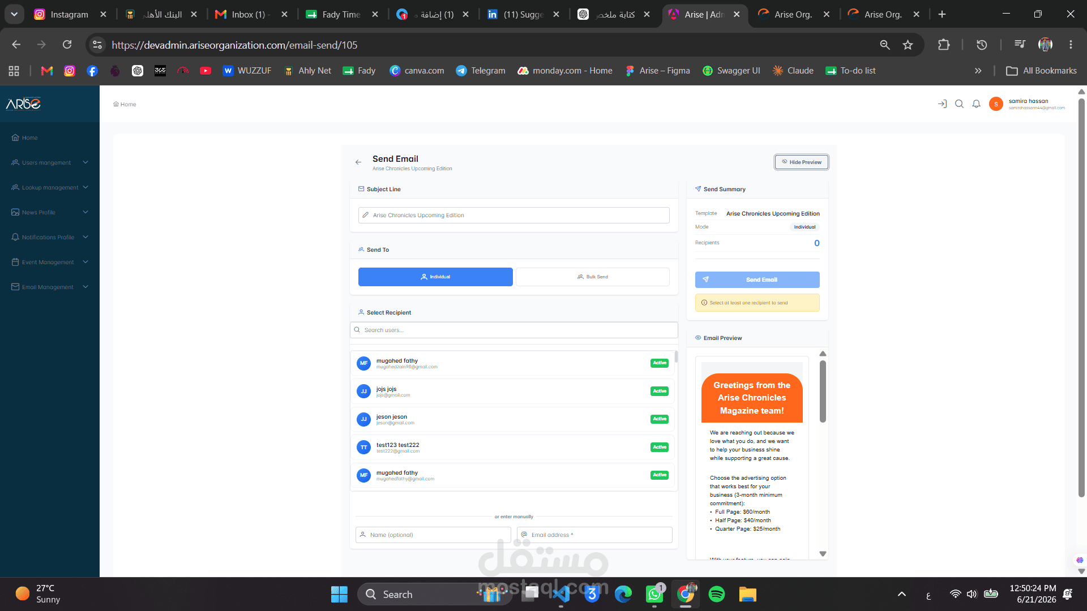
Task: Open the header search icon
Action: [959, 104]
